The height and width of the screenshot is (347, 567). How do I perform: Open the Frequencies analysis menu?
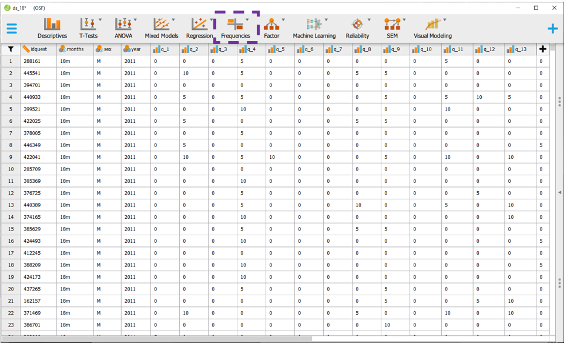236,28
